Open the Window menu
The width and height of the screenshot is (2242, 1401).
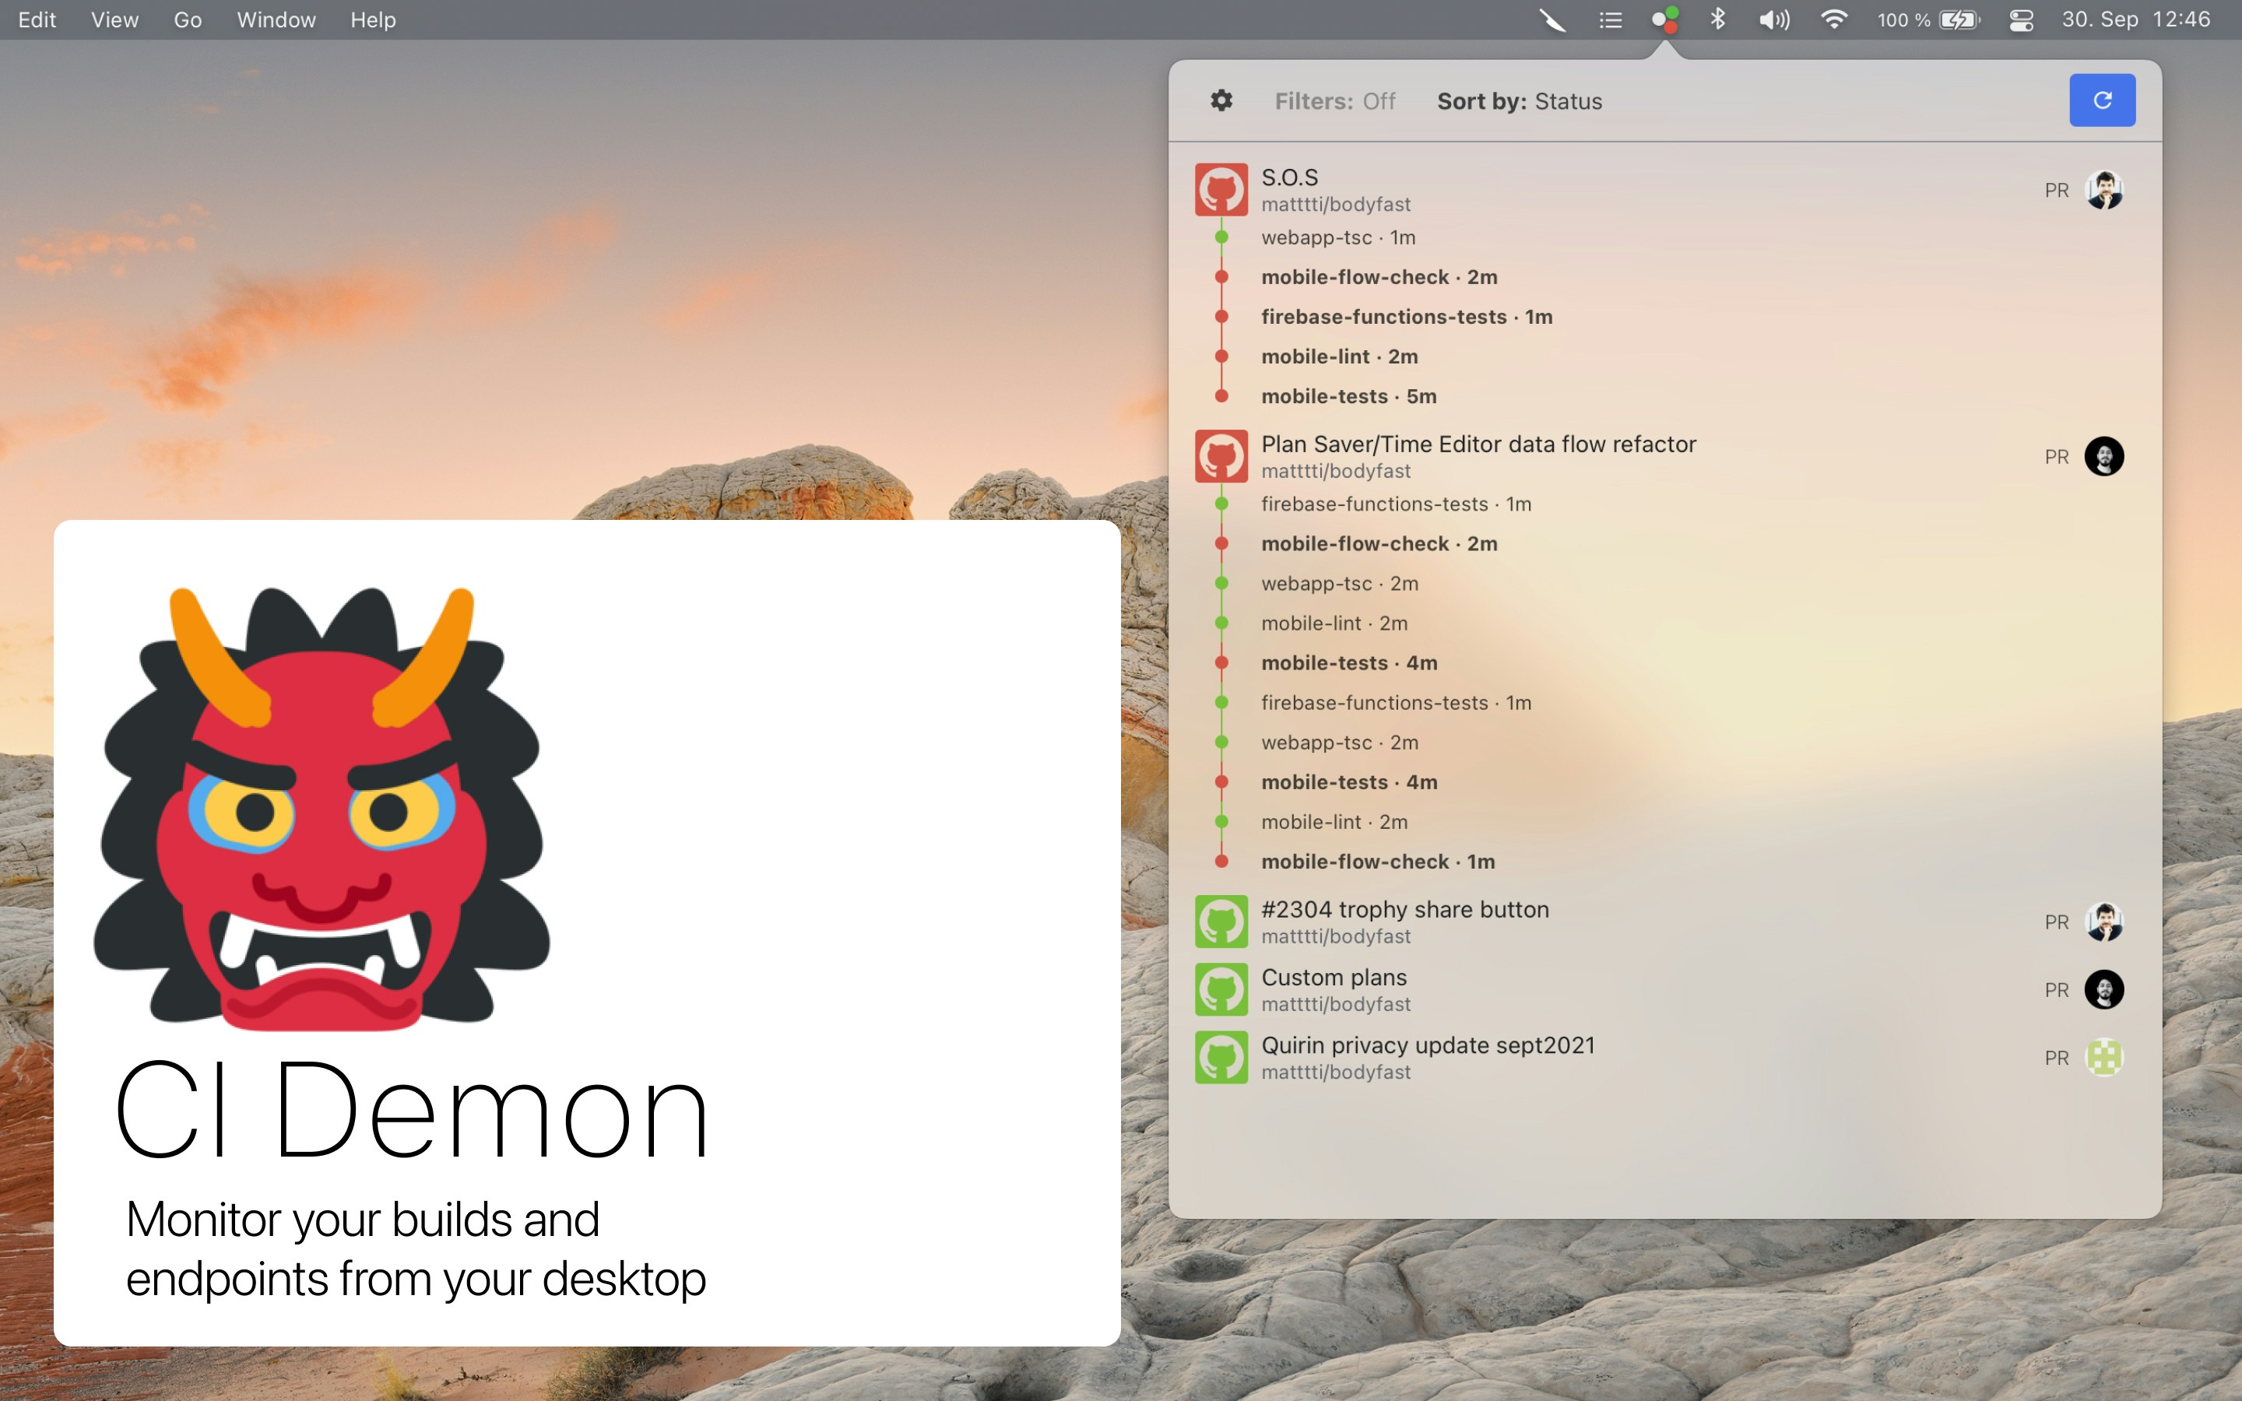point(275,19)
